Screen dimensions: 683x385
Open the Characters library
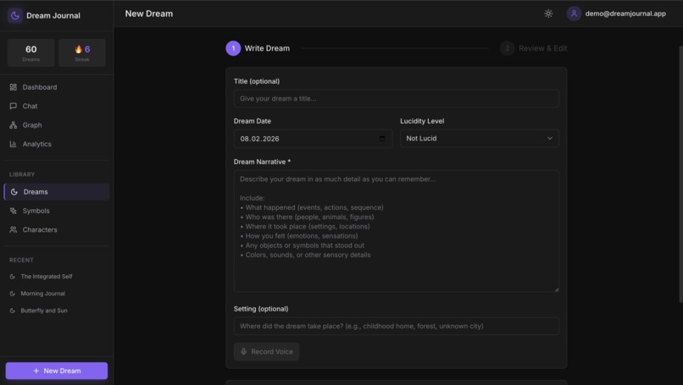click(x=57, y=229)
